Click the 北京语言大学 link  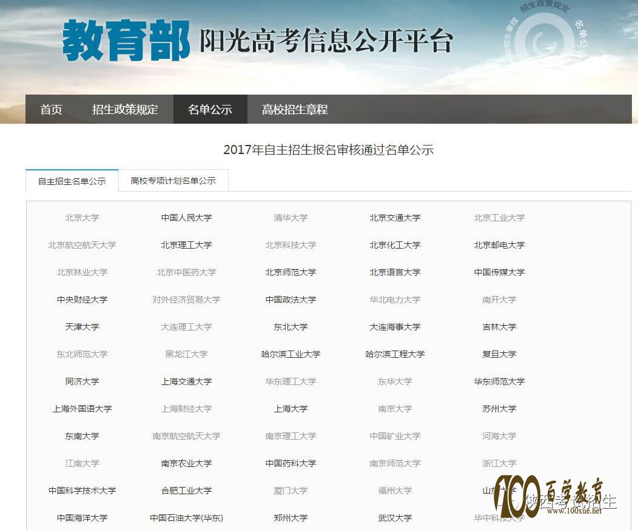coord(395,272)
